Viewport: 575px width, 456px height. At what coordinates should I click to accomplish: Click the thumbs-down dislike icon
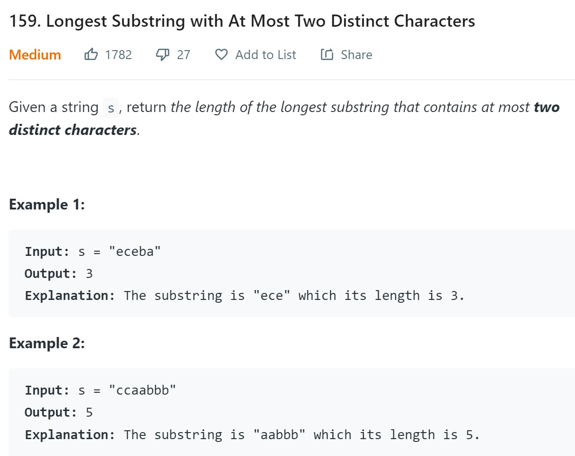[x=162, y=55]
